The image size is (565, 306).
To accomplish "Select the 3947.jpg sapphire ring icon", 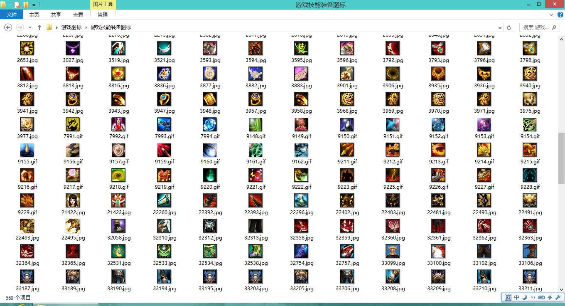I will coord(164,99).
